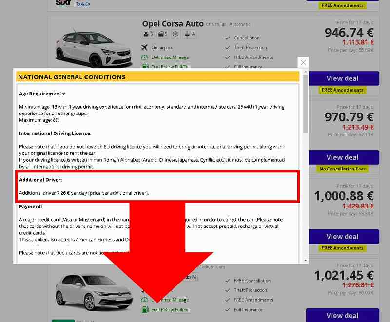Click the crossed-out 1,113.81 € price
390x322 pixels.
(358, 42)
